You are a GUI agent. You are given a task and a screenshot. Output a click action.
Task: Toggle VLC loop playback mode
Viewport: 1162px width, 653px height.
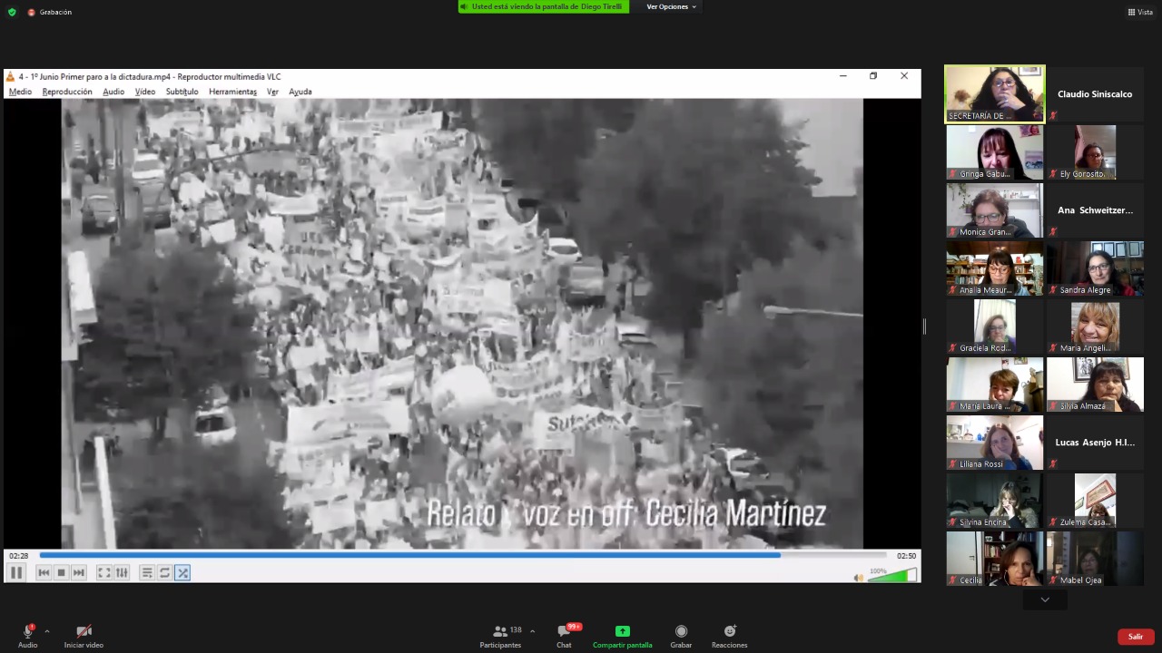click(164, 572)
